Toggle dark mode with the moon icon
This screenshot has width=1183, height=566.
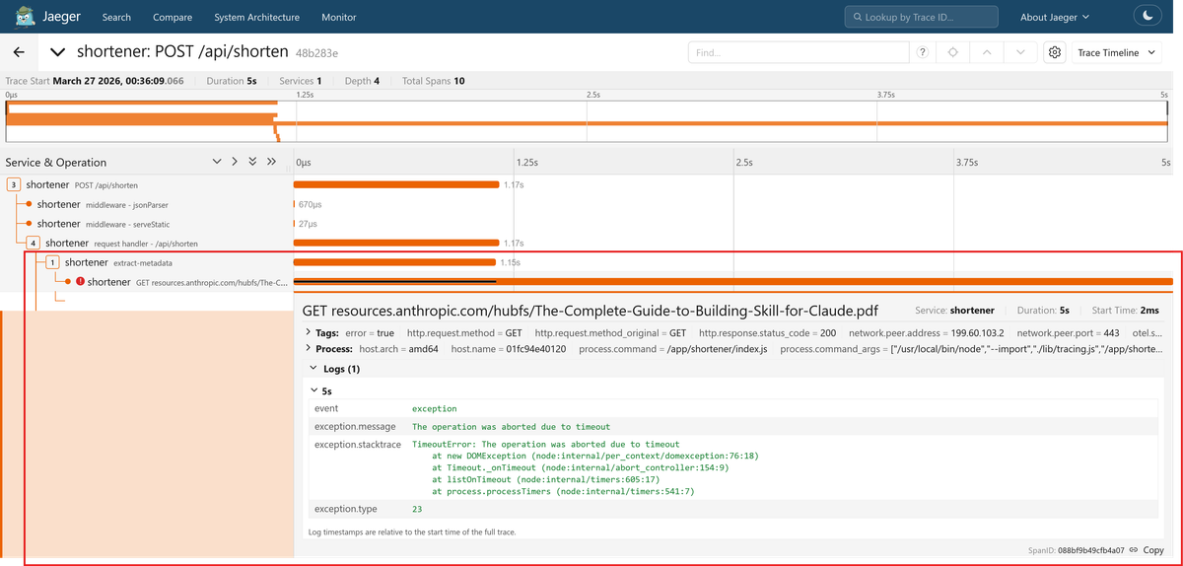tap(1148, 17)
